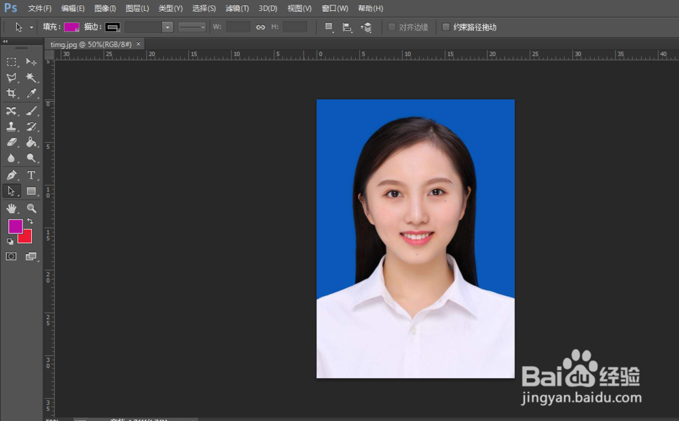The height and width of the screenshot is (421, 679).
Task: Click the shape width W input field
Action: pos(238,27)
